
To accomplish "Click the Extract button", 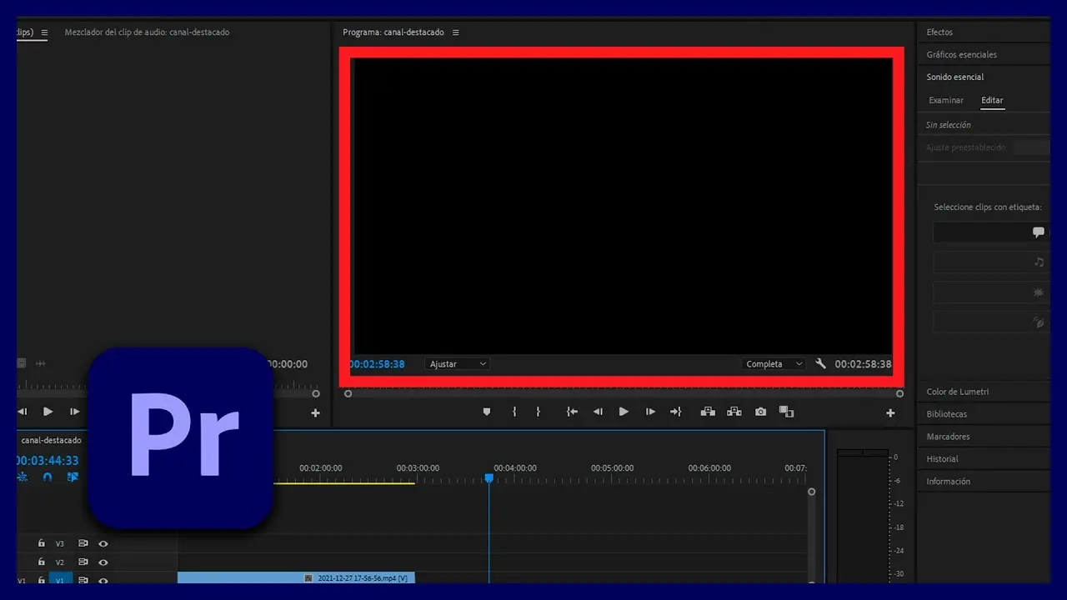I will coord(734,412).
